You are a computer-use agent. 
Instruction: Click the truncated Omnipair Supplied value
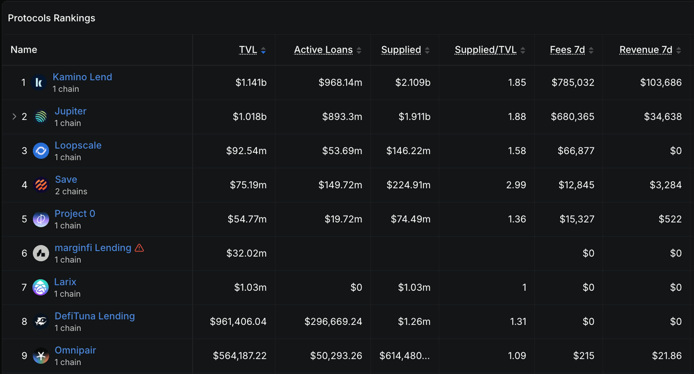[405, 356]
